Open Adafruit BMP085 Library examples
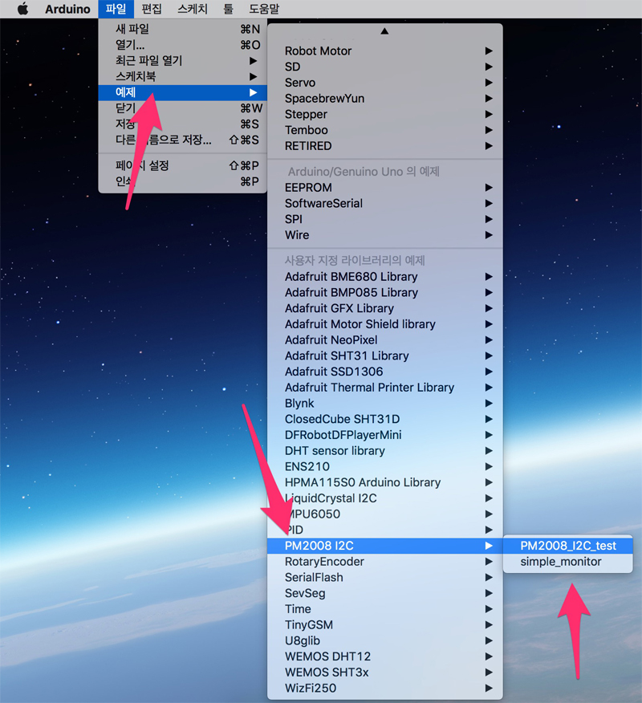The width and height of the screenshot is (642, 703). click(384, 292)
